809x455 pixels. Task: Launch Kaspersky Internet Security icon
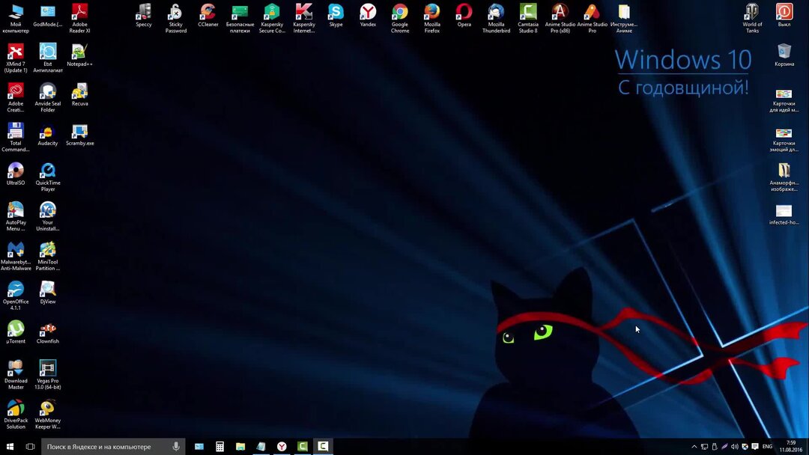click(x=304, y=18)
